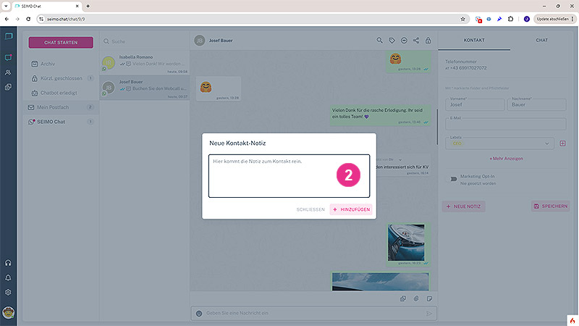Click the CHAT STARTEN button
This screenshot has height=326, width=579.
(x=61, y=43)
